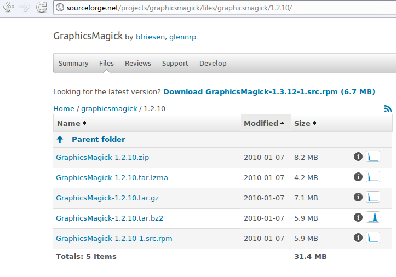
Task: Reload the page with refresh icon
Action: click(42, 7)
